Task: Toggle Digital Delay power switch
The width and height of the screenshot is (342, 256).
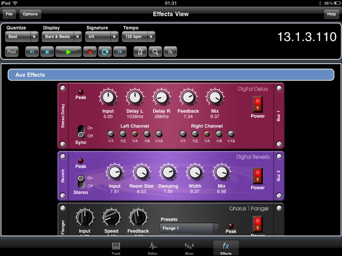Action: pyautogui.click(x=258, y=104)
